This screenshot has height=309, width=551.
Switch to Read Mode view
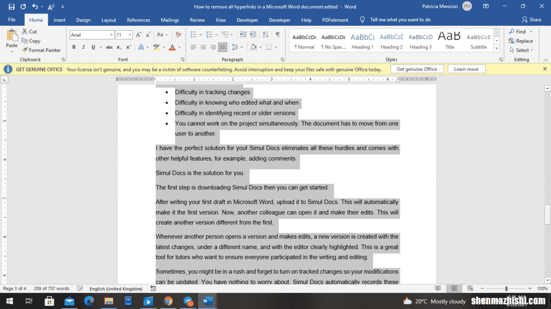tap(438, 288)
